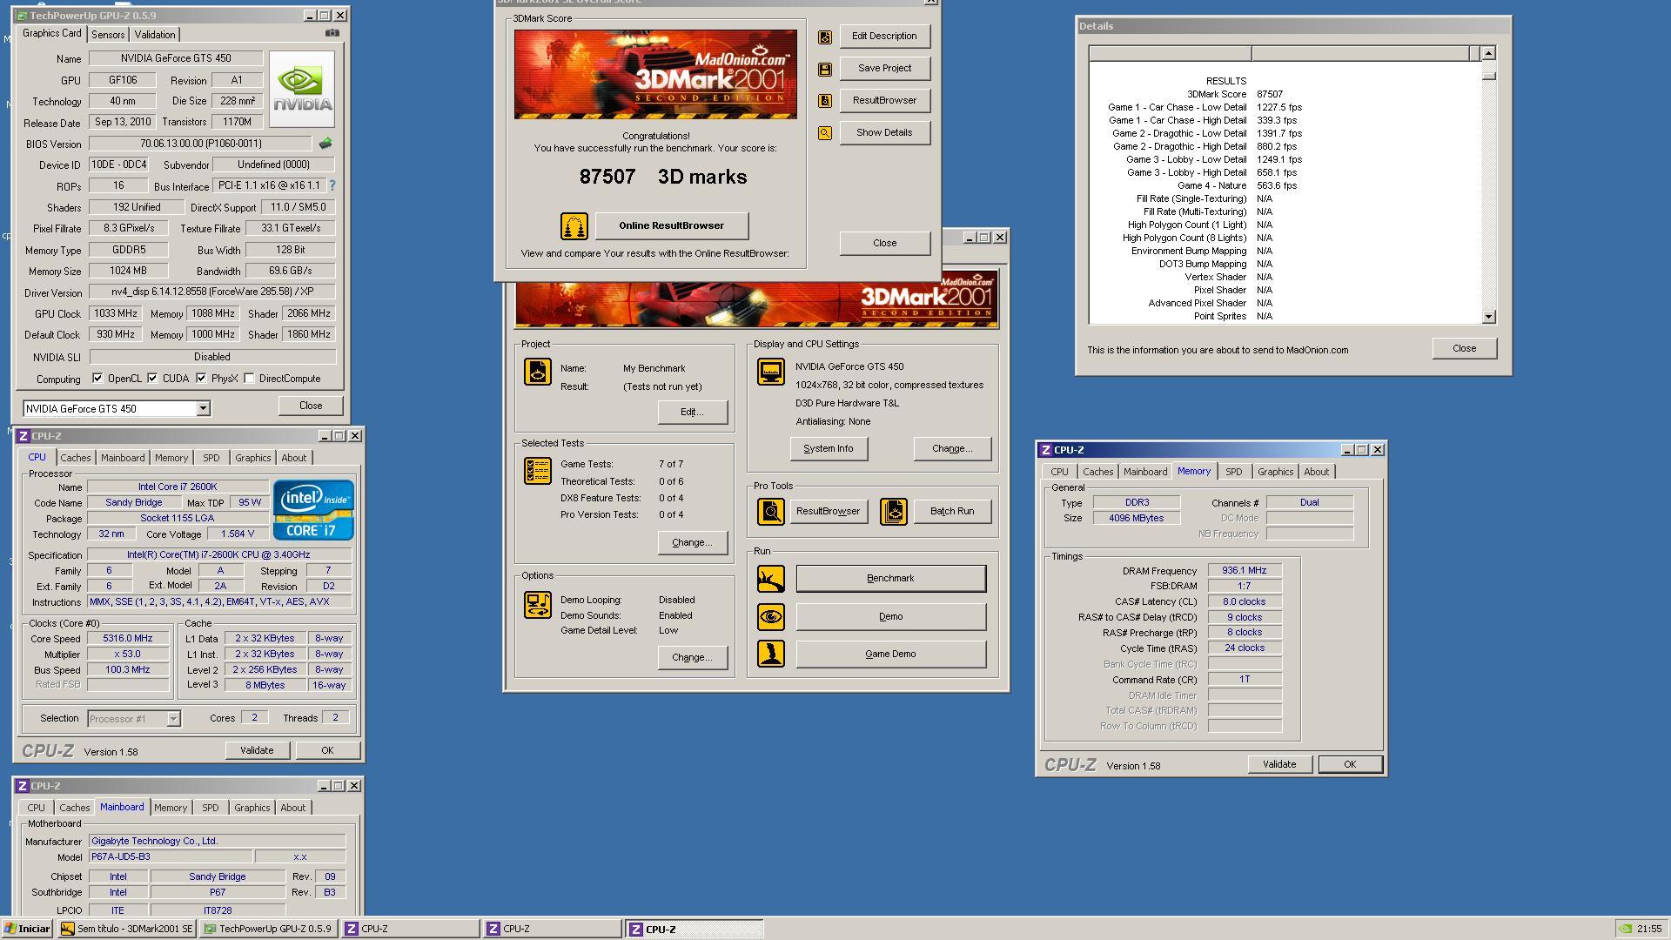1671x940 pixels.
Task: Click the System Info button
Action: point(829,449)
